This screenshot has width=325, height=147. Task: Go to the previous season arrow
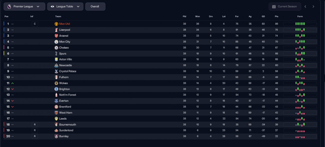[305, 7]
